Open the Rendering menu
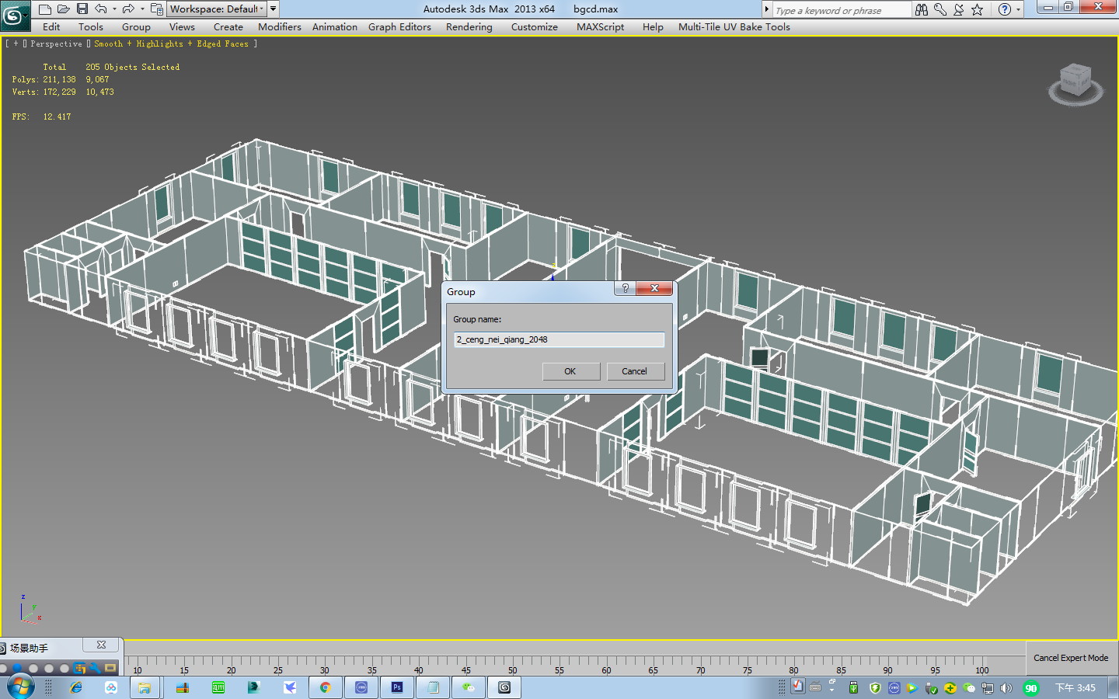The image size is (1119, 699). click(469, 26)
